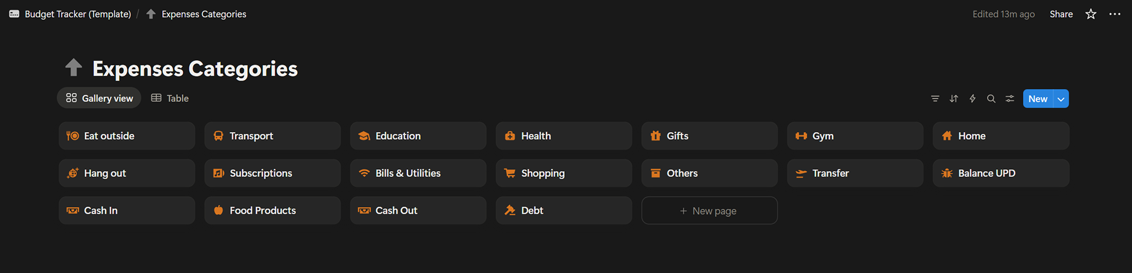Expand the New button dropdown arrow
The image size is (1132, 273).
pyautogui.click(x=1061, y=99)
